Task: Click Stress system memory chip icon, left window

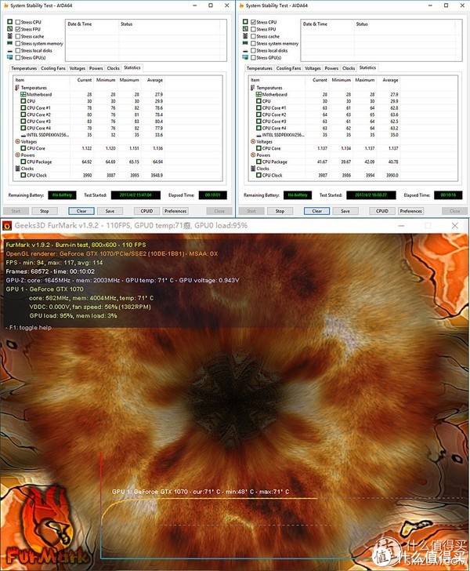Action: pyautogui.click(x=10, y=43)
